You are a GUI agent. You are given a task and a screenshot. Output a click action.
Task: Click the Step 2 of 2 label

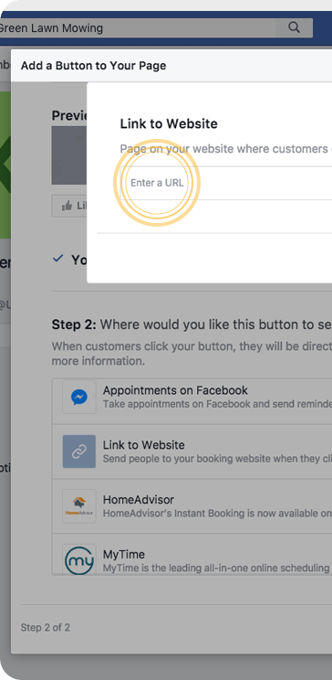pyautogui.click(x=46, y=628)
